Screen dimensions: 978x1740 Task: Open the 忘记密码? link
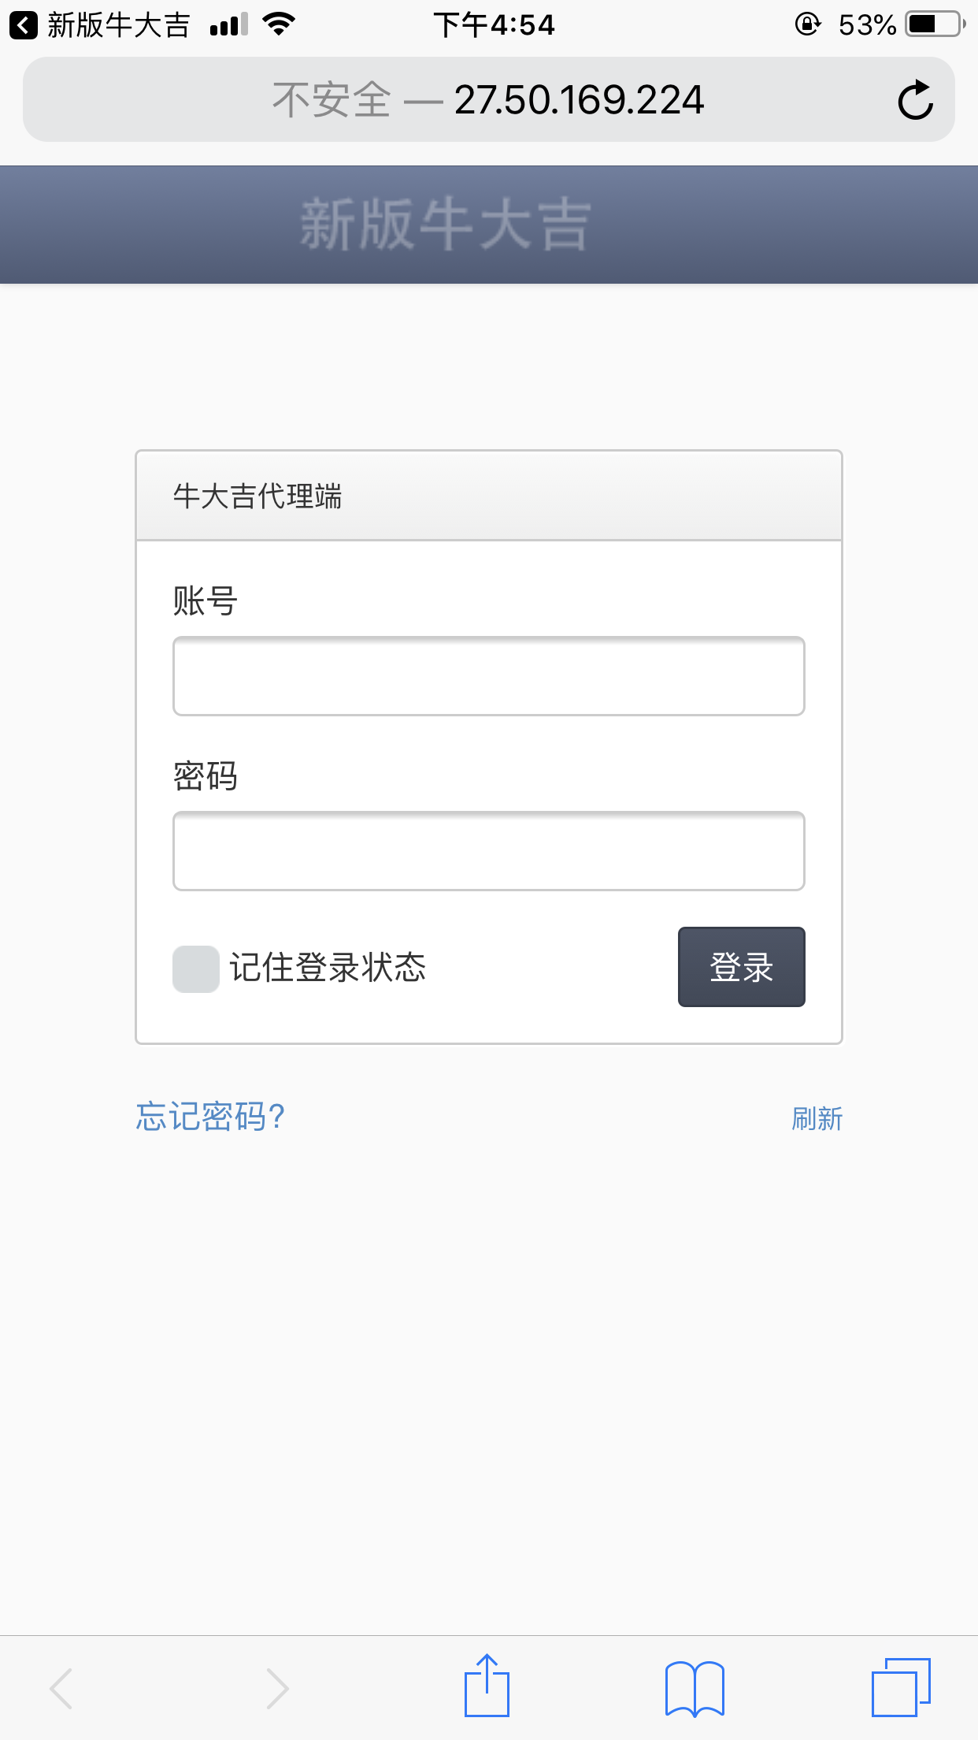(x=210, y=1117)
